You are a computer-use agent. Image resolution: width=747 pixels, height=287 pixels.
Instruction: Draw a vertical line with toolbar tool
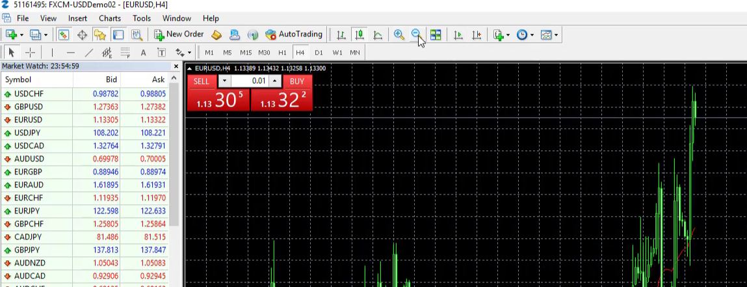pyautogui.click(x=53, y=53)
